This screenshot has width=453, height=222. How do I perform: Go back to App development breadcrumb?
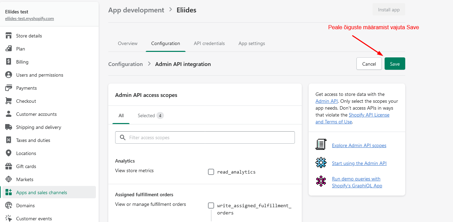coord(136,10)
